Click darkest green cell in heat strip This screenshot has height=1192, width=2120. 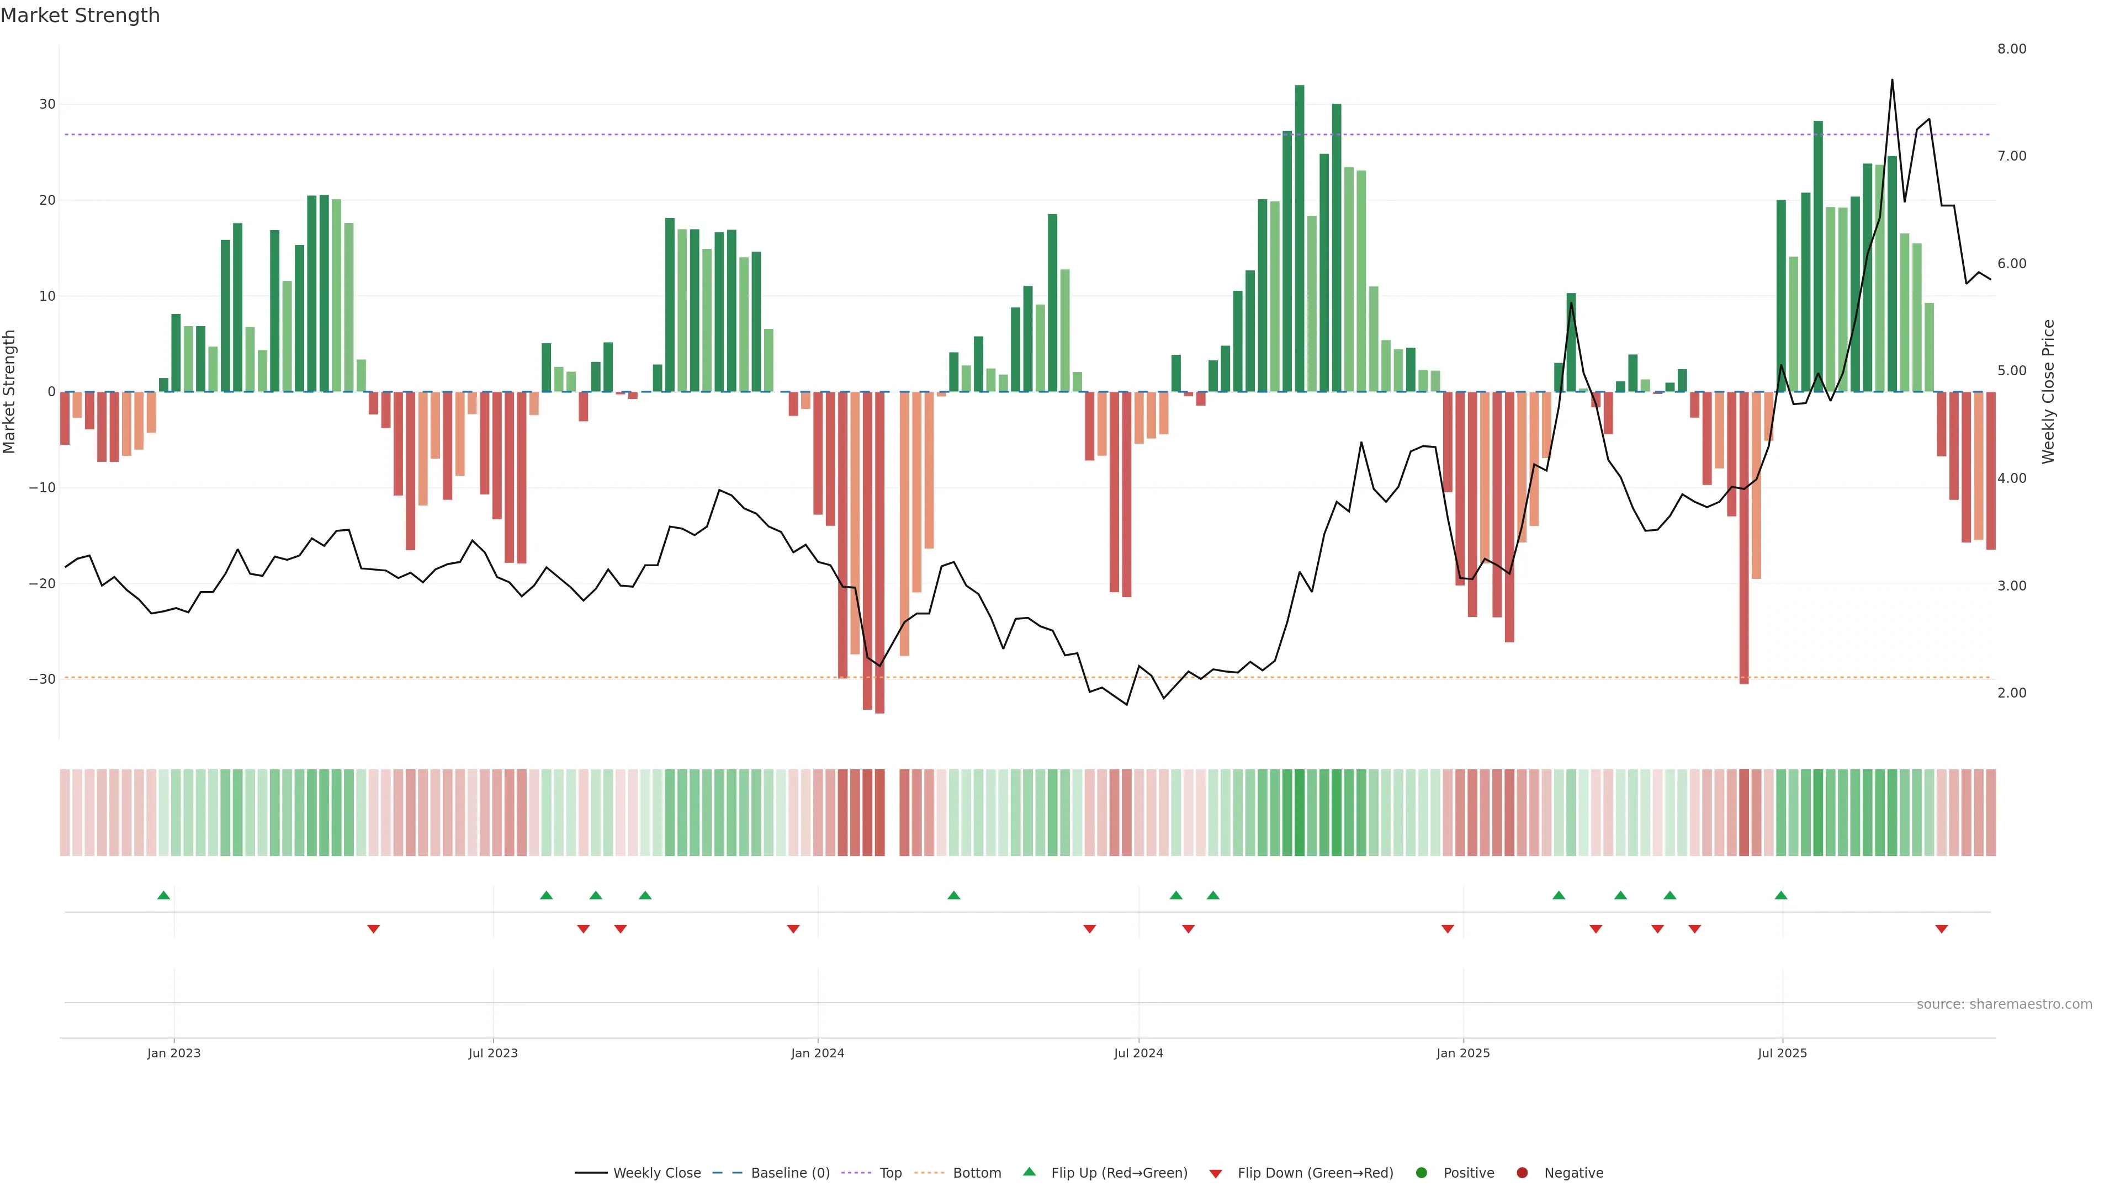click(1300, 813)
